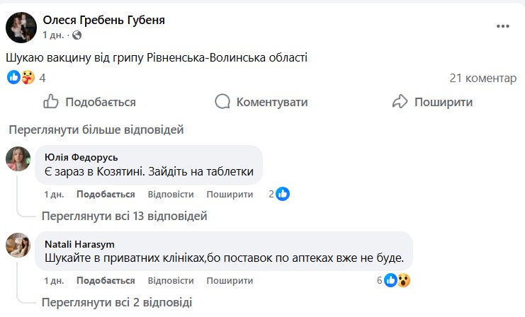525x317 pixels.
Task: Click Поширити under Natali Harasym comment
Action: 230,281
